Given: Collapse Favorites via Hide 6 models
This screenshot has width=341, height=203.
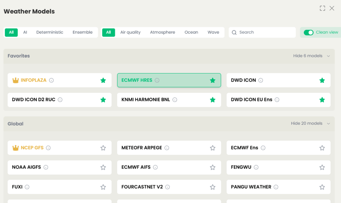Looking at the screenshot, I should 311,56.
